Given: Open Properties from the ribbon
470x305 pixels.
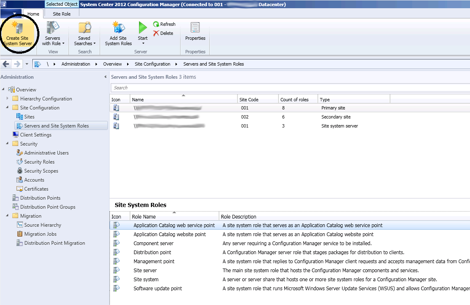Looking at the screenshot, I should coord(195,32).
